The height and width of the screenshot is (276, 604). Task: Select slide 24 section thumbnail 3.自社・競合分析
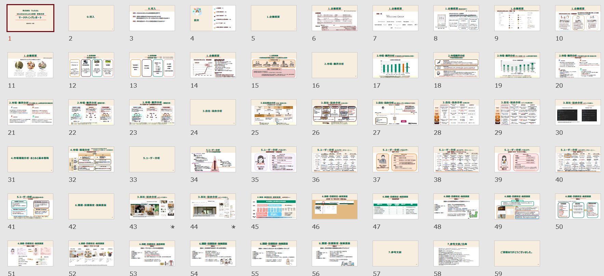click(x=213, y=112)
